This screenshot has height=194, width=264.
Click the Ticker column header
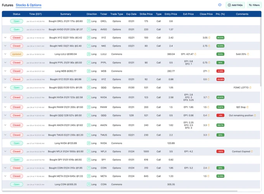point(104,14)
